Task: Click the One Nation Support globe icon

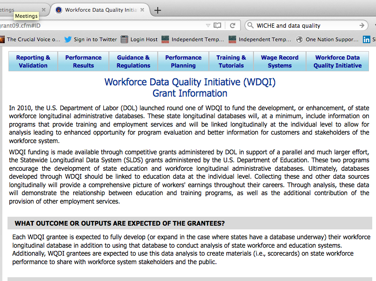Action: tap(299, 39)
